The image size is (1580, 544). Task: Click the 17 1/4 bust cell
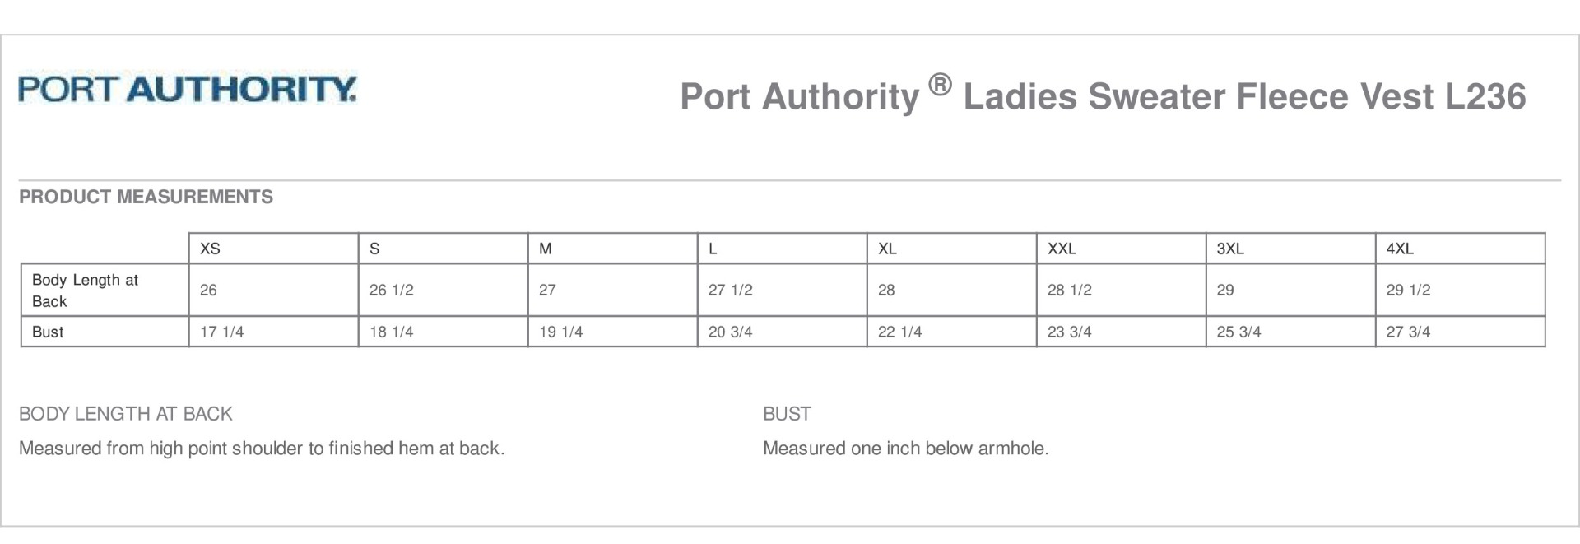point(222,332)
